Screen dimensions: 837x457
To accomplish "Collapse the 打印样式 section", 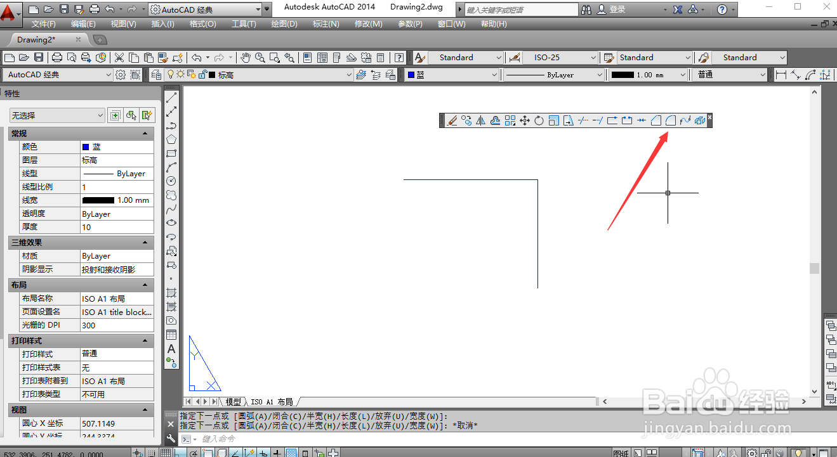I will coord(145,341).
